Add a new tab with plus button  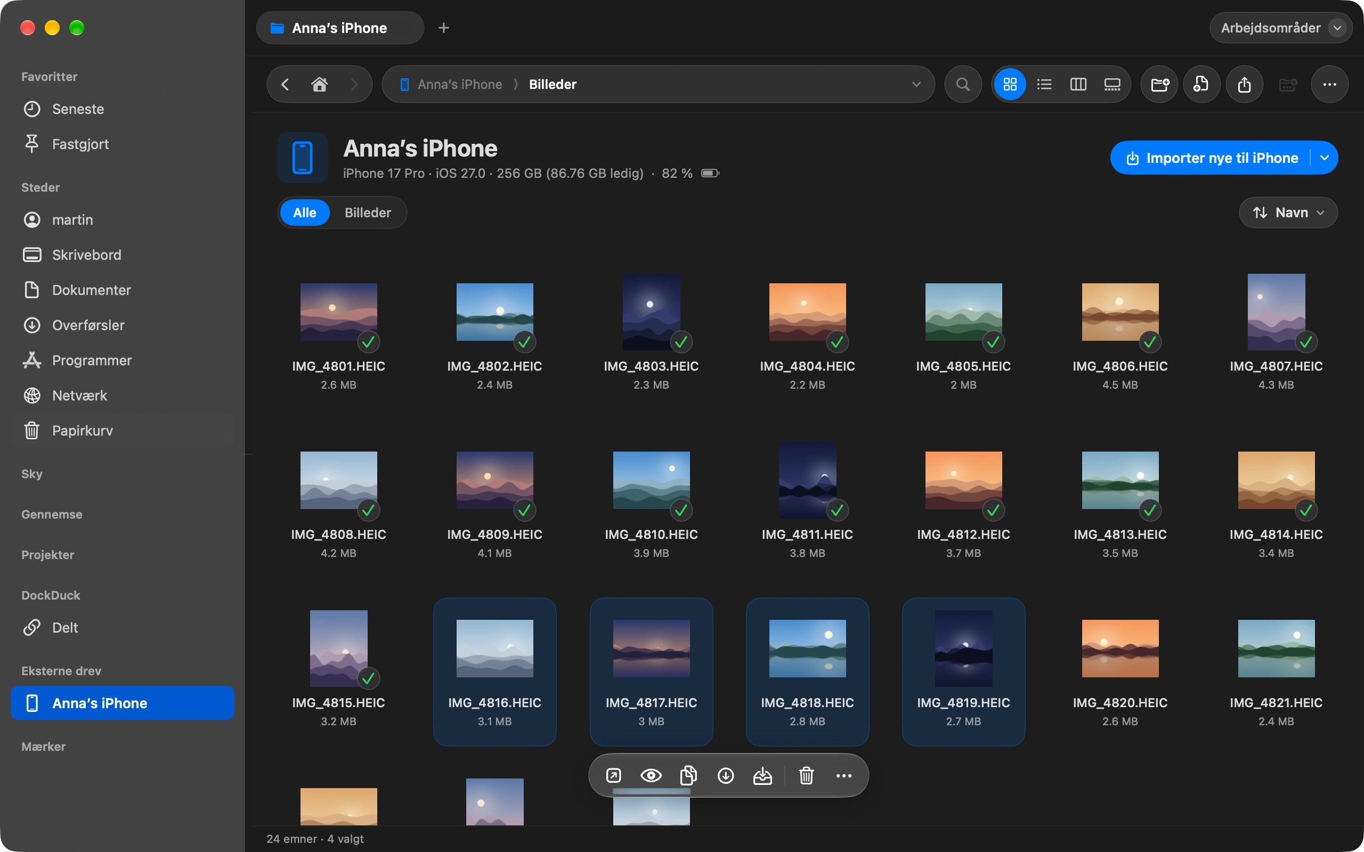pyautogui.click(x=444, y=28)
